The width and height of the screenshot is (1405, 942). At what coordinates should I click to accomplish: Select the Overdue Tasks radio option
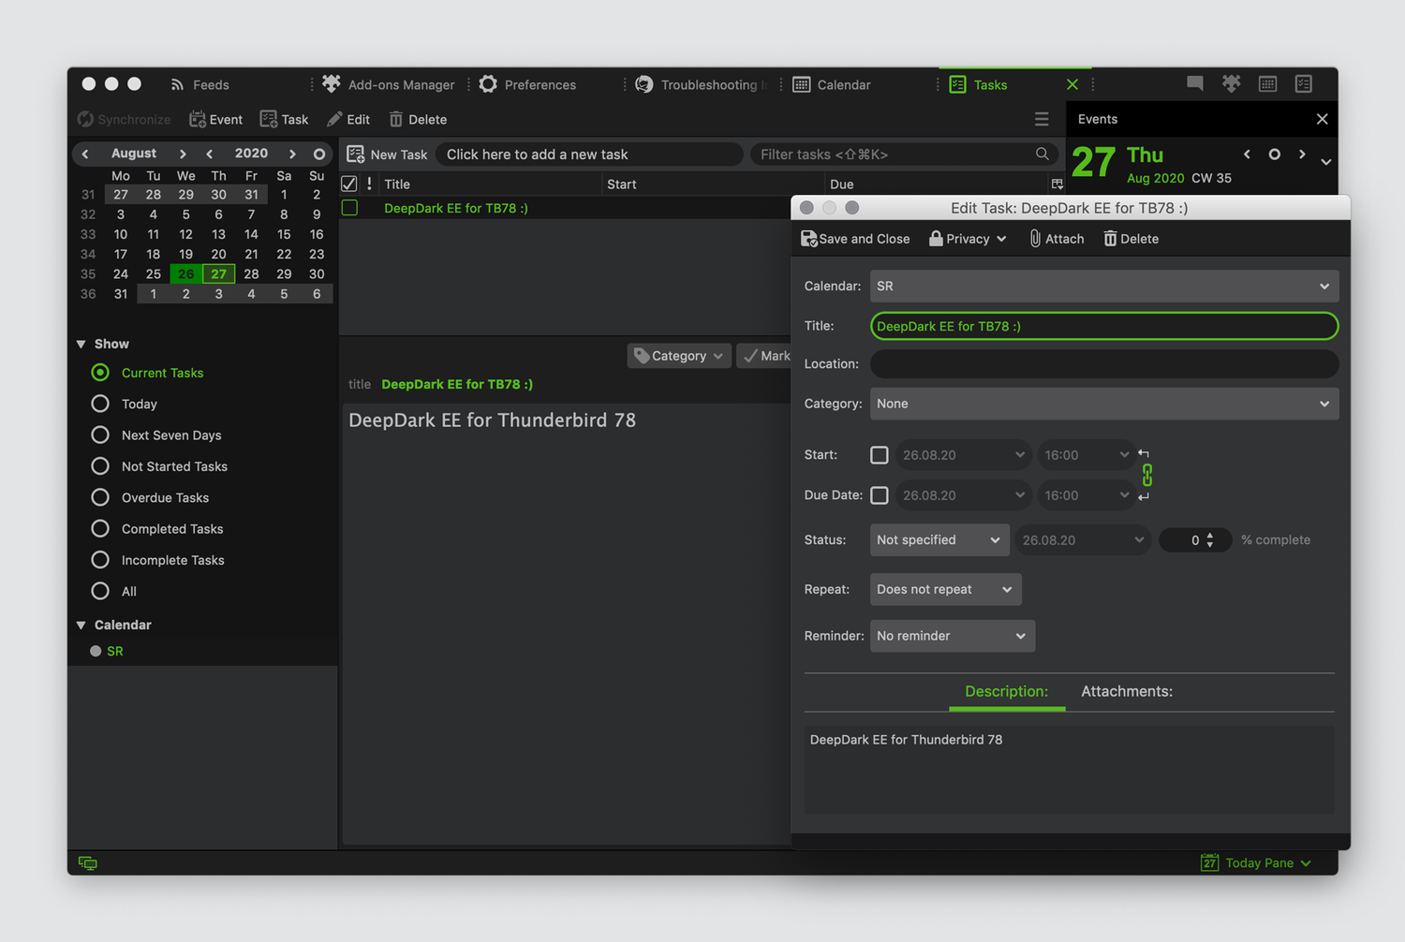(x=100, y=497)
